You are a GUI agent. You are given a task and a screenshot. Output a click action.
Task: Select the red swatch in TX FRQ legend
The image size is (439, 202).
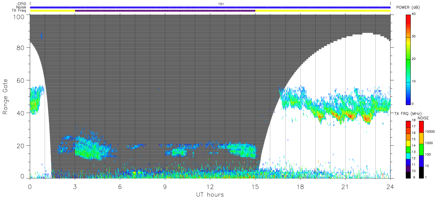408,124
